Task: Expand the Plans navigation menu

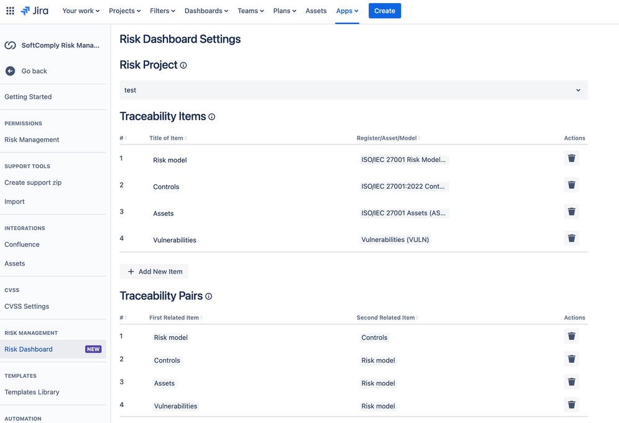Action: coord(284,11)
